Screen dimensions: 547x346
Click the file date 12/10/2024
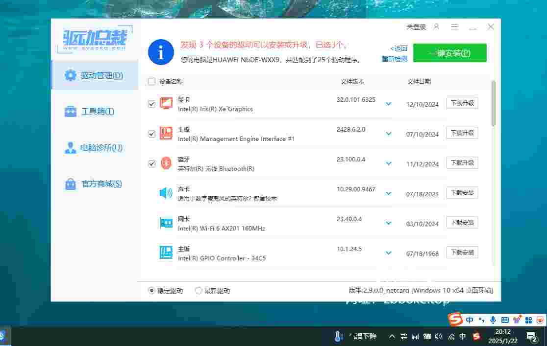click(423, 105)
